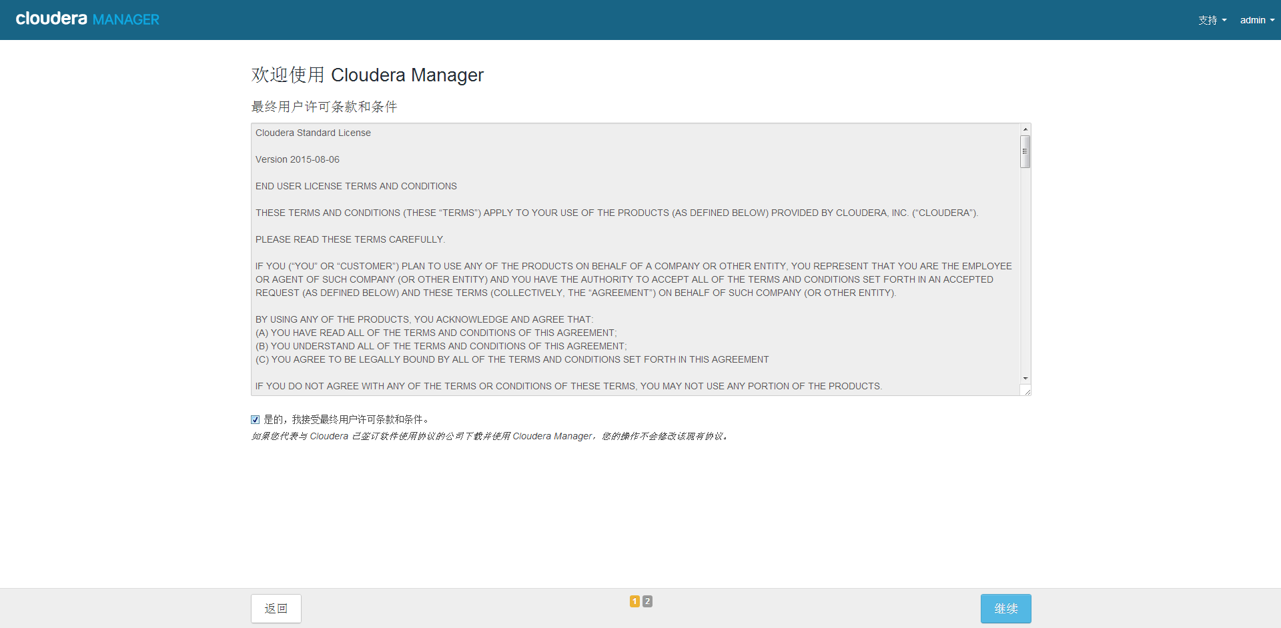Click the empty scrollbar track below the thumb
This screenshot has height=628, width=1281.
point(1025,267)
